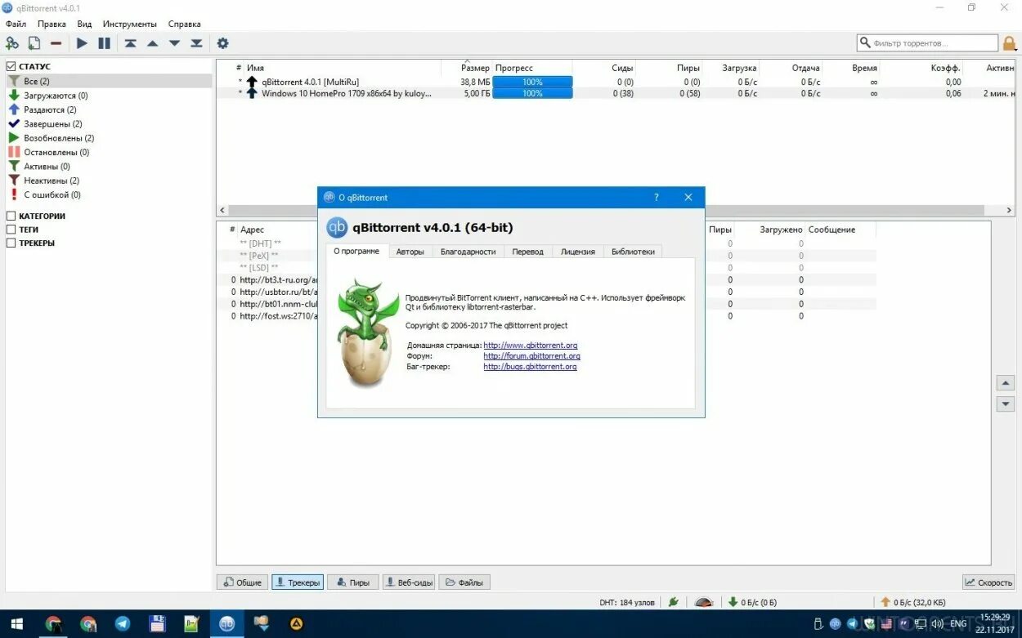Switch to the Перевод tab

(x=528, y=252)
